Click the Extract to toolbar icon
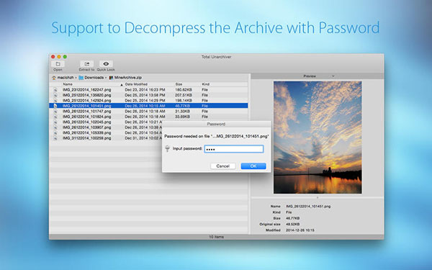Screen dimensions: 432x270 [87, 64]
